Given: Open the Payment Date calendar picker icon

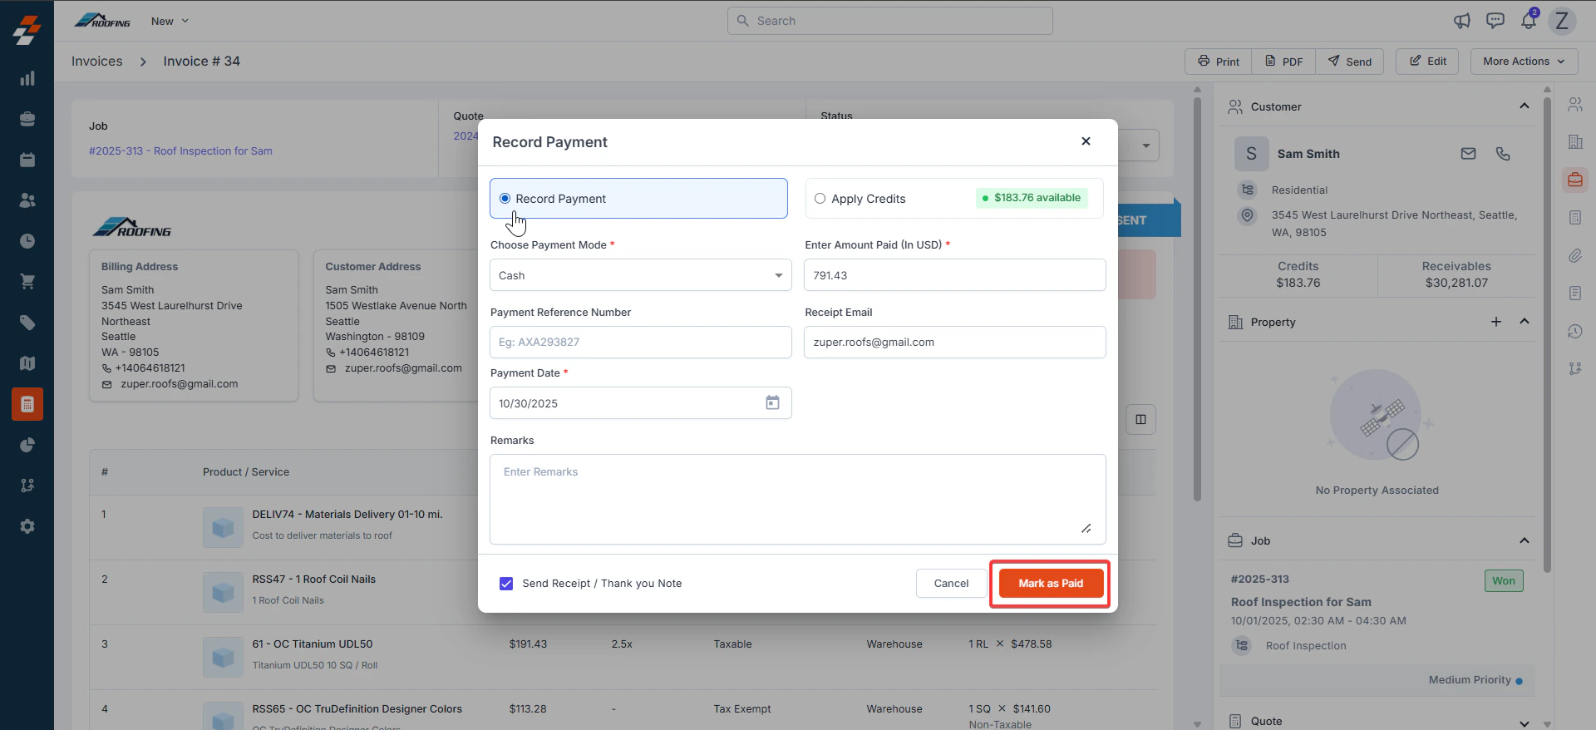Looking at the screenshot, I should [x=772, y=402].
